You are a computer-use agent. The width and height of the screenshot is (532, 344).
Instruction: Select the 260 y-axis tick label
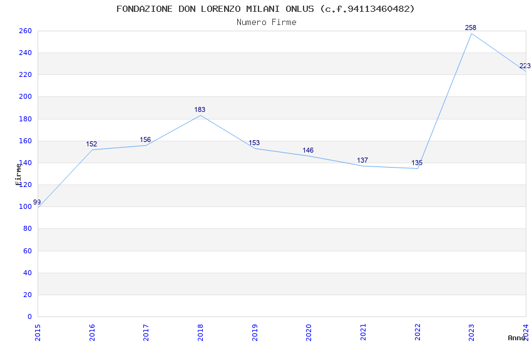point(25,31)
